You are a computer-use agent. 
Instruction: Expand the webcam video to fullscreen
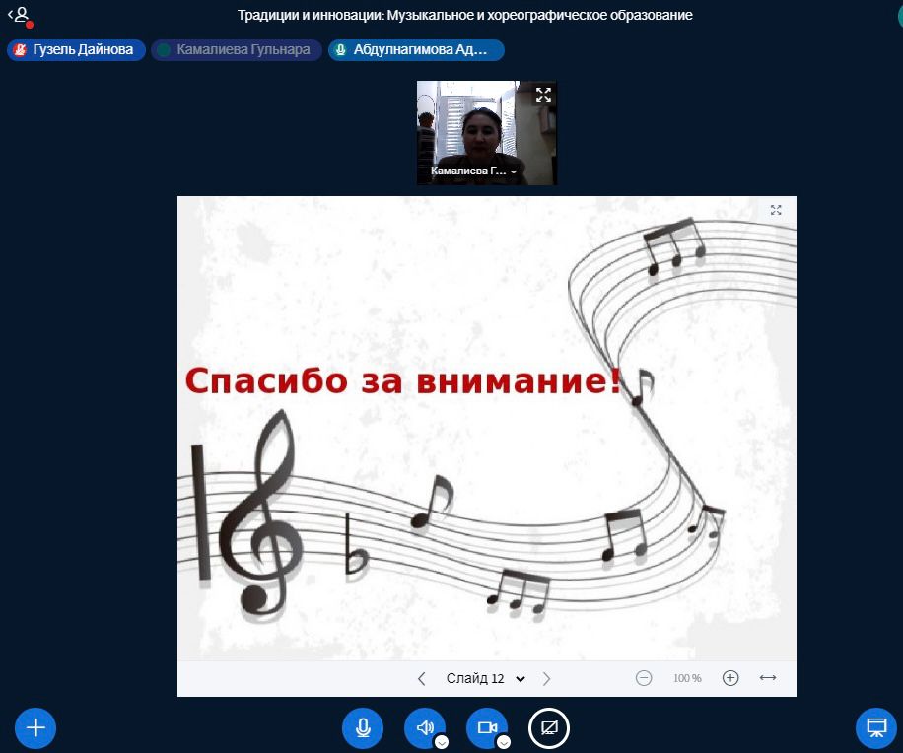click(x=543, y=95)
